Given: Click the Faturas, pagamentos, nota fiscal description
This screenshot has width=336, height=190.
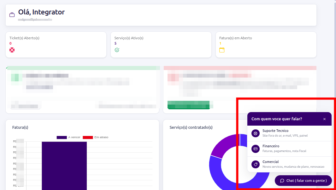Looking at the screenshot, I should (284, 151).
